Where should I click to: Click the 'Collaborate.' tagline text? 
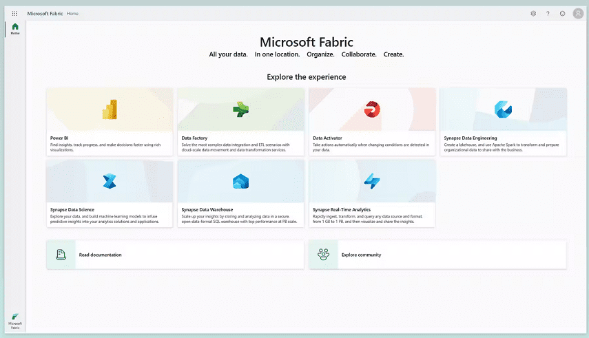tap(359, 54)
